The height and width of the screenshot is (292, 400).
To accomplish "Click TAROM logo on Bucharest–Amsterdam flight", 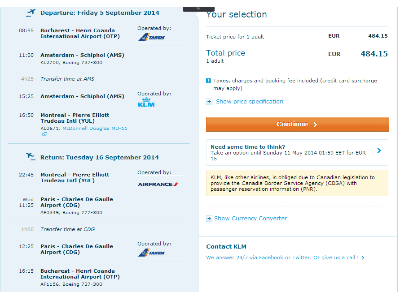I will click(x=151, y=38).
